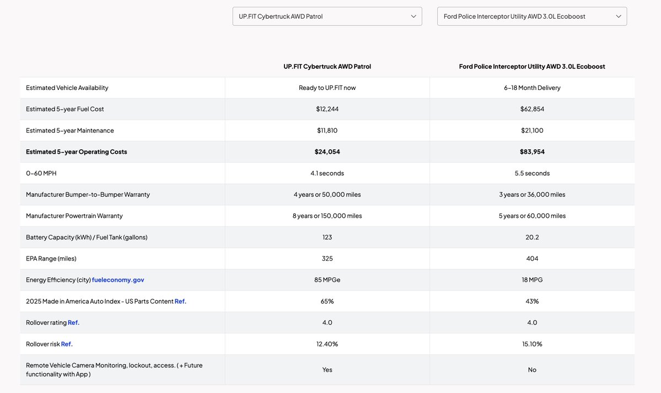Click the $11,810 maintenance value
661x393 pixels.
[327, 130]
